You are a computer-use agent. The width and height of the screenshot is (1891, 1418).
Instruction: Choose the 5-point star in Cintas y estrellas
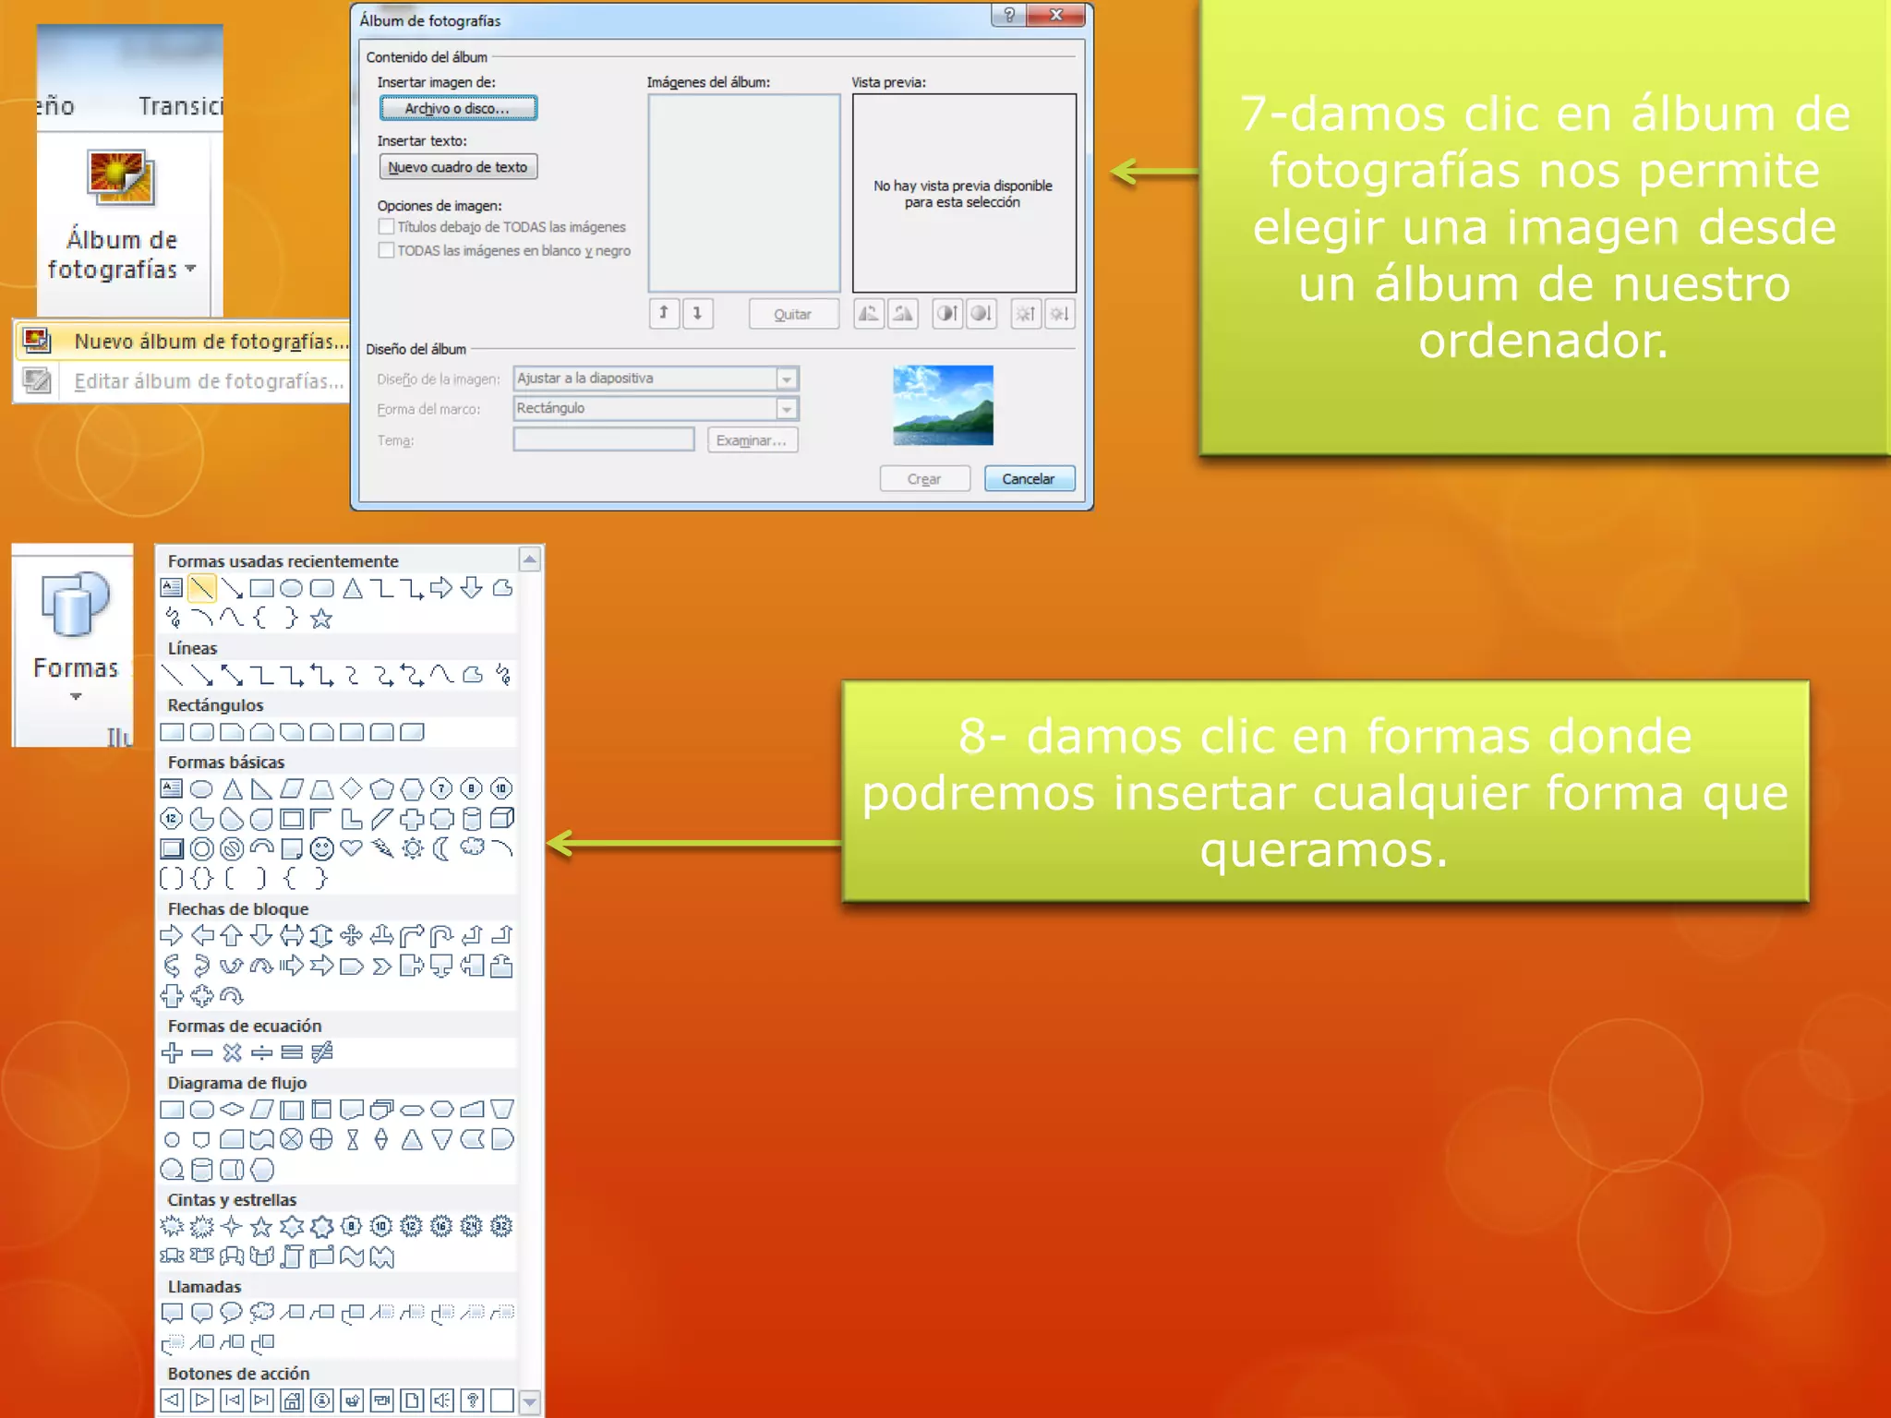261,1227
